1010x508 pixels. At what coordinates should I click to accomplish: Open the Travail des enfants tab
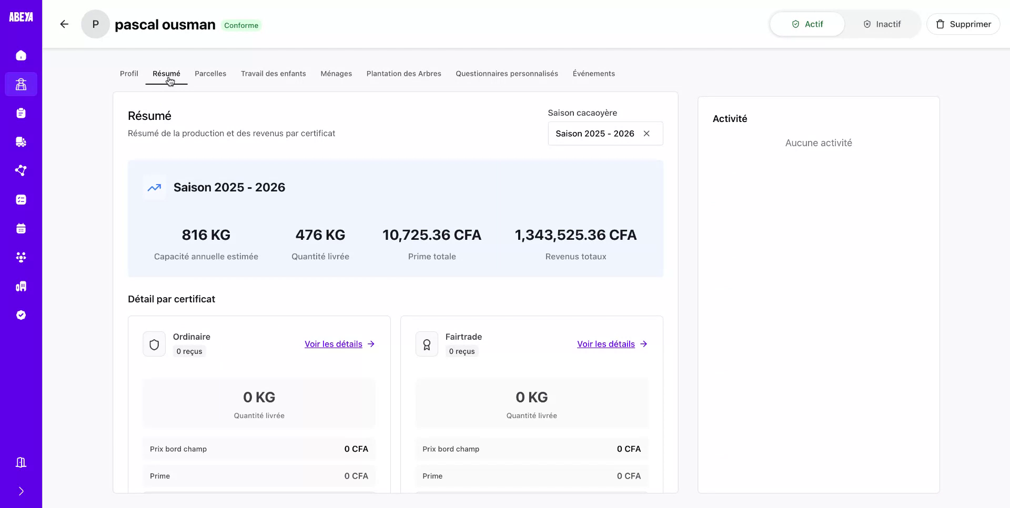click(x=273, y=74)
